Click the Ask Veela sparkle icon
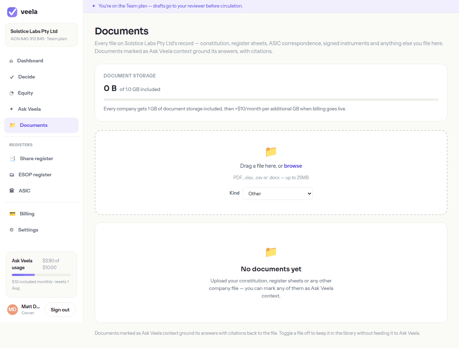 11,109
